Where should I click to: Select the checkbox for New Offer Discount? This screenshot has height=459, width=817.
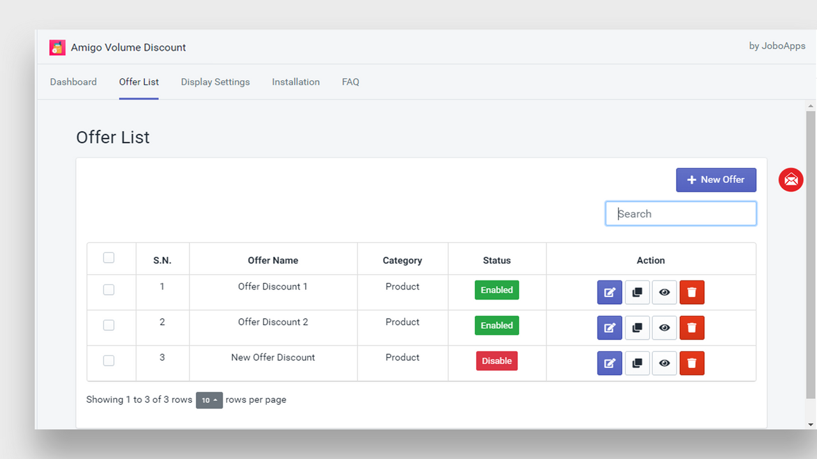click(x=109, y=360)
